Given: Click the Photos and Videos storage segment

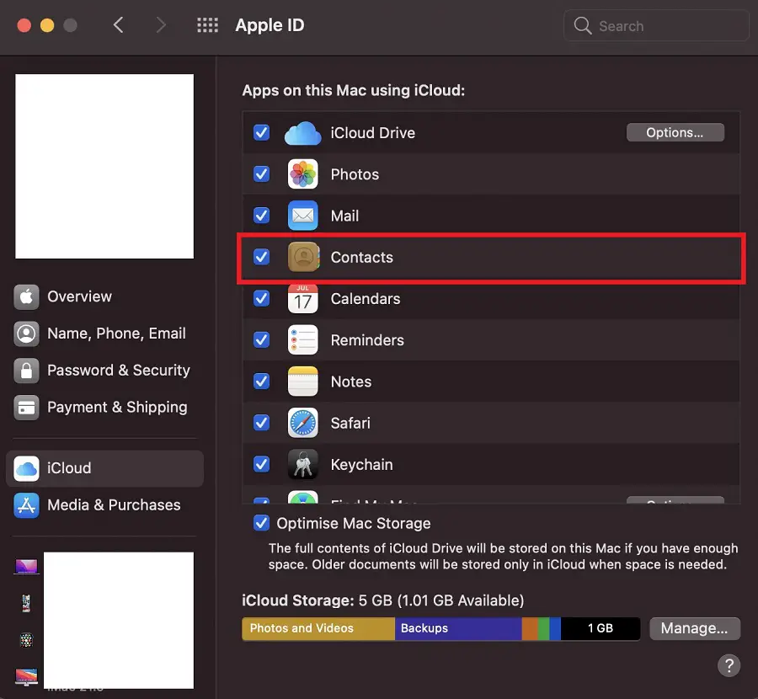Looking at the screenshot, I should click(318, 628).
